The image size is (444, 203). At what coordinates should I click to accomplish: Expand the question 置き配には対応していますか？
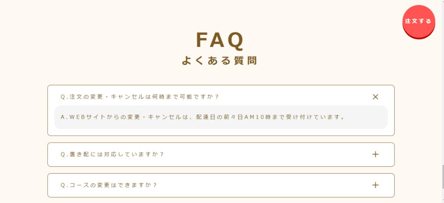pyautogui.click(x=112, y=154)
